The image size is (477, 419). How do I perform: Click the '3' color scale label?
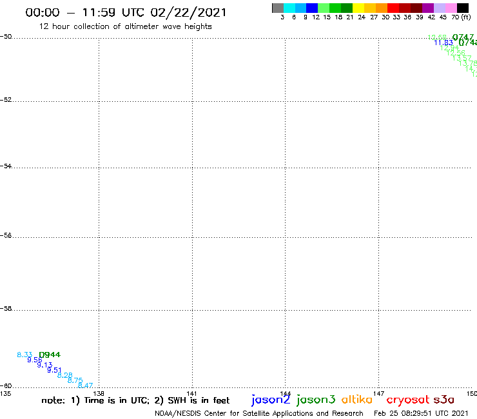tap(282, 17)
